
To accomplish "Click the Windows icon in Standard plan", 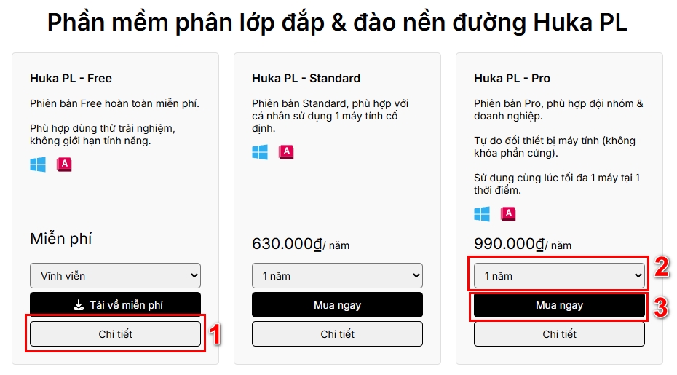I will click(x=260, y=152).
